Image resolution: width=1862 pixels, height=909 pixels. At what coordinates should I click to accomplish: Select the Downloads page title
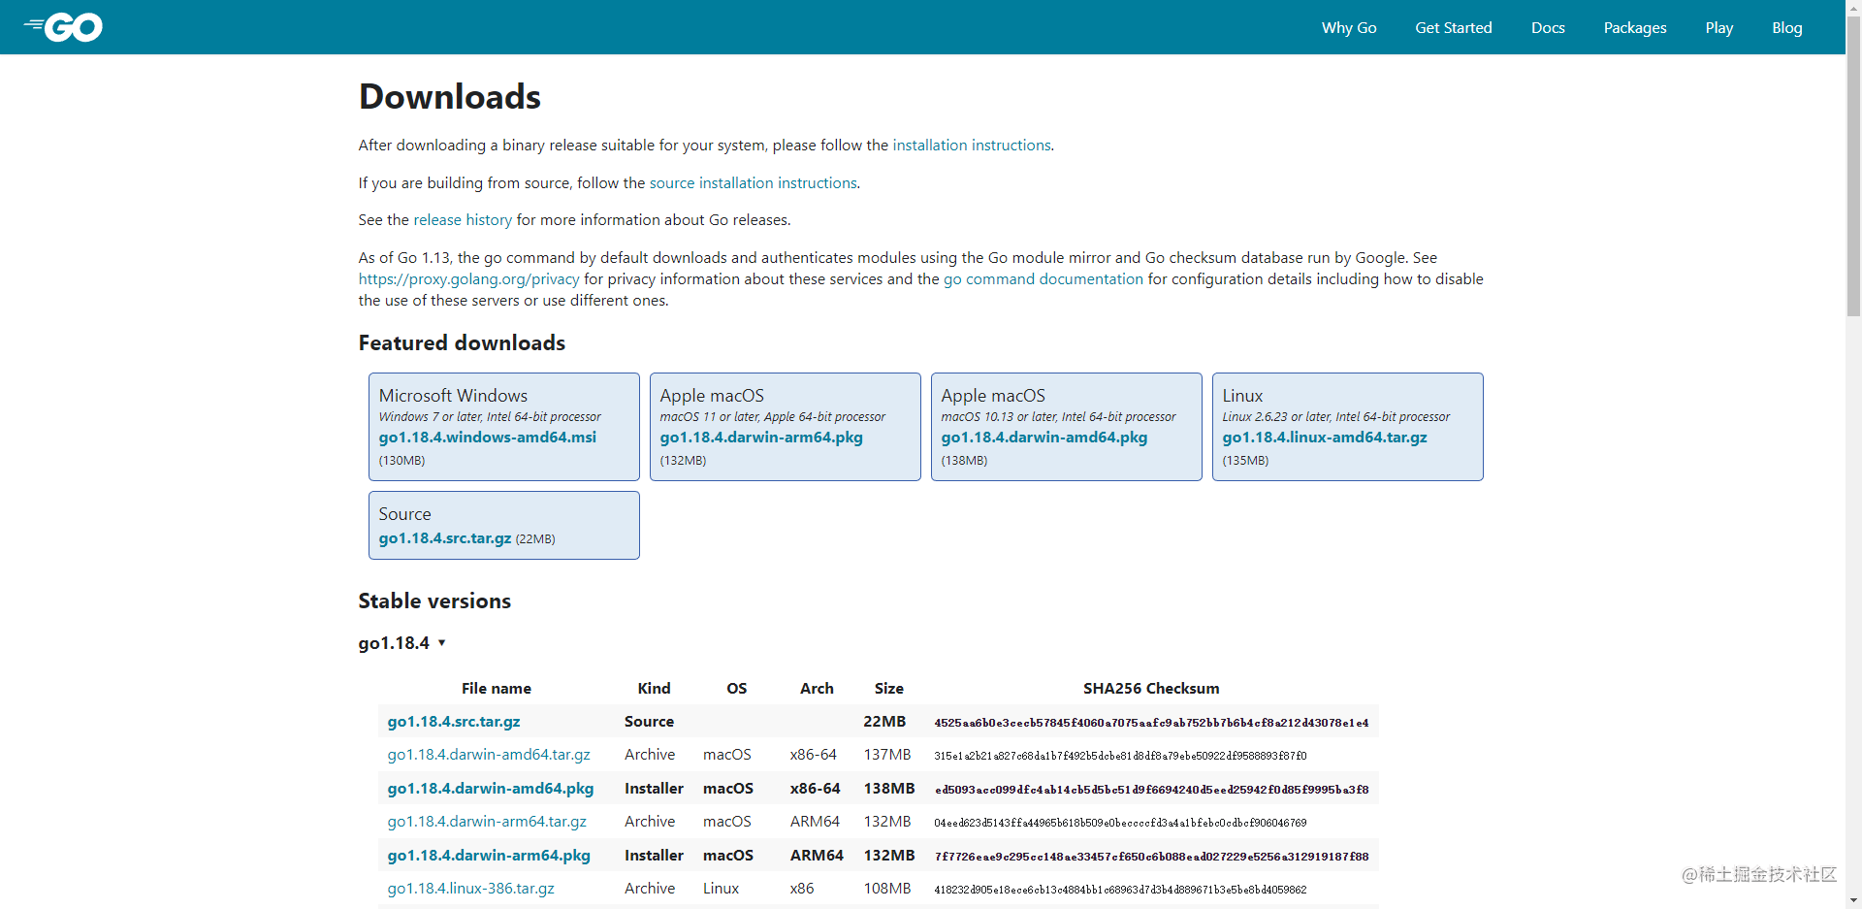[x=450, y=97]
